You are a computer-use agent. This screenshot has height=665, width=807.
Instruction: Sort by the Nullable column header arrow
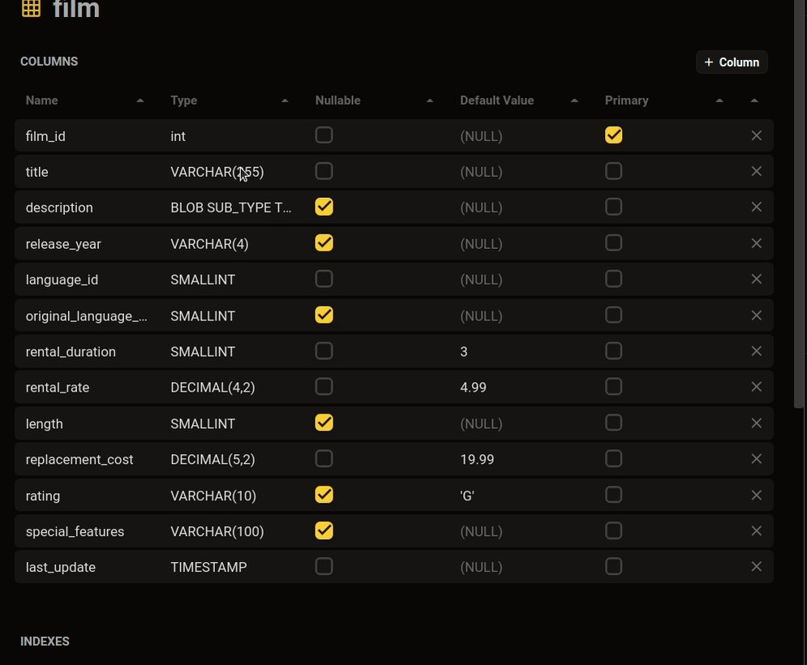[x=430, y=101]
